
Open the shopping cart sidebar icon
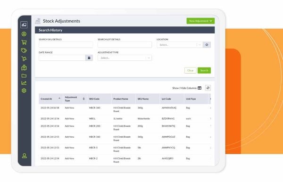click(24, 42)
